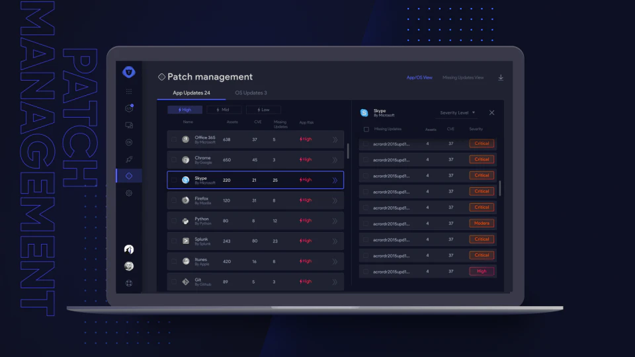Image resolution: width=635 pixels, height=357 pixels.
Task: Click the Moderate severity badge
Action: click(x=482, y=223)
